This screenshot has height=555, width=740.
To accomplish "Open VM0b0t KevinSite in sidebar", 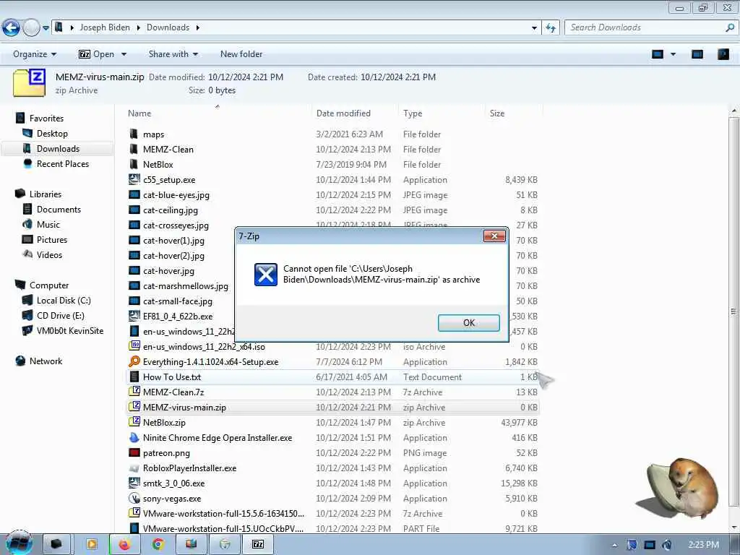I will click(x=70, y=330).
